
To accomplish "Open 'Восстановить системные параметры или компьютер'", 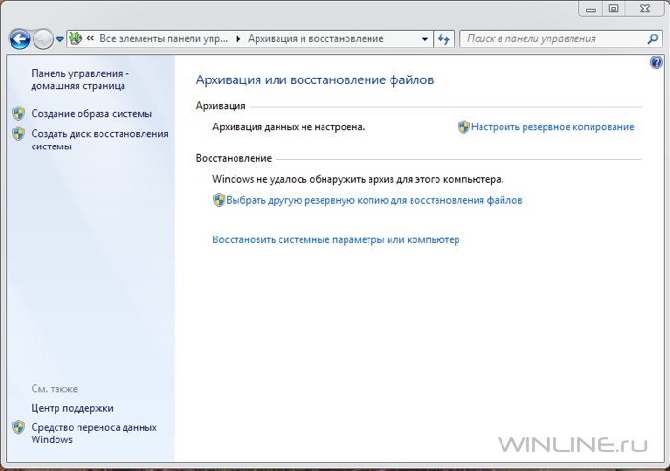I will [x=336, y=239].
